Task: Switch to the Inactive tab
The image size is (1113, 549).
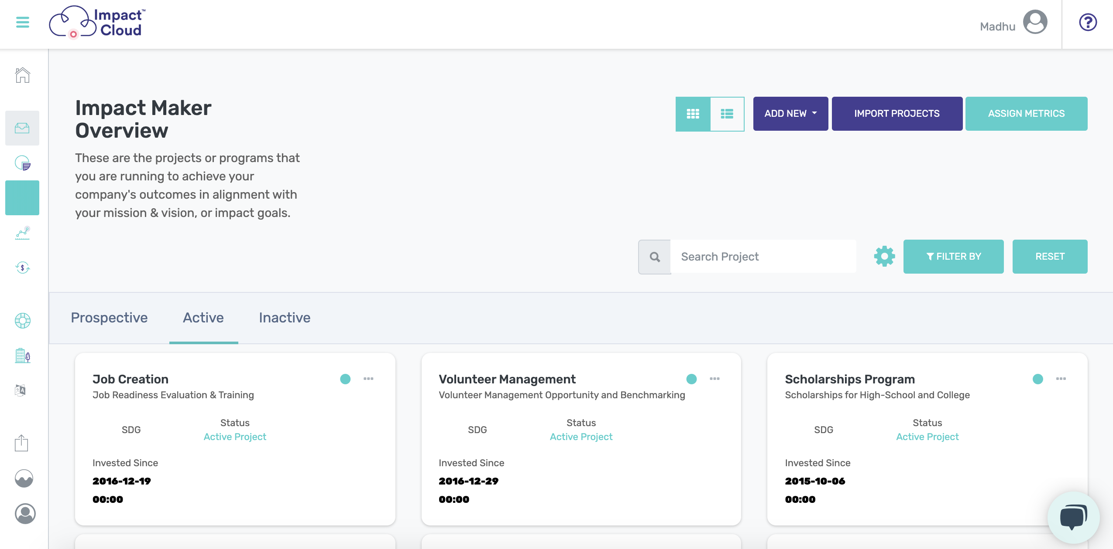Action: tap(285, 318)
